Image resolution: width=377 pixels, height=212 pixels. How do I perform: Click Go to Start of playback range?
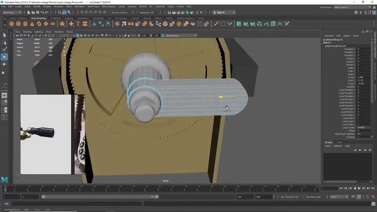(x=341, y=188)
